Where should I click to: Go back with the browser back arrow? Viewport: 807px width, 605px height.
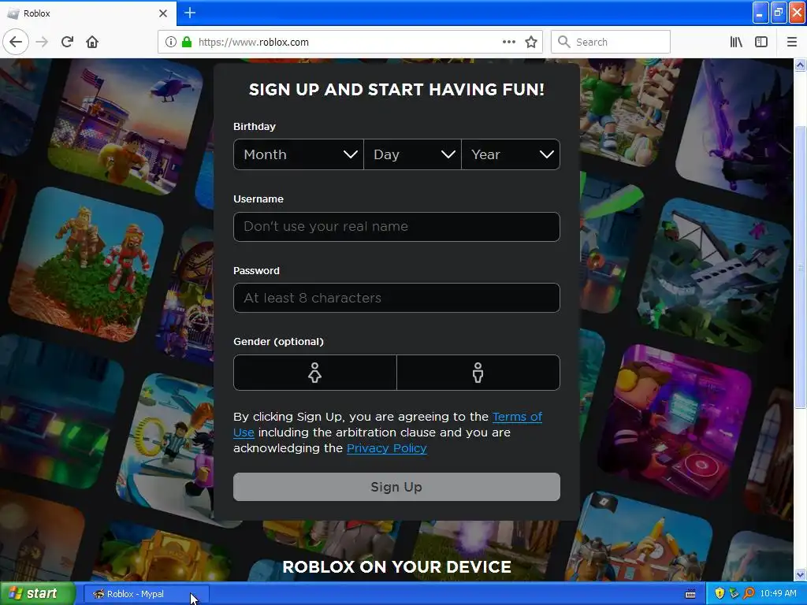click(x=16, y=42)
